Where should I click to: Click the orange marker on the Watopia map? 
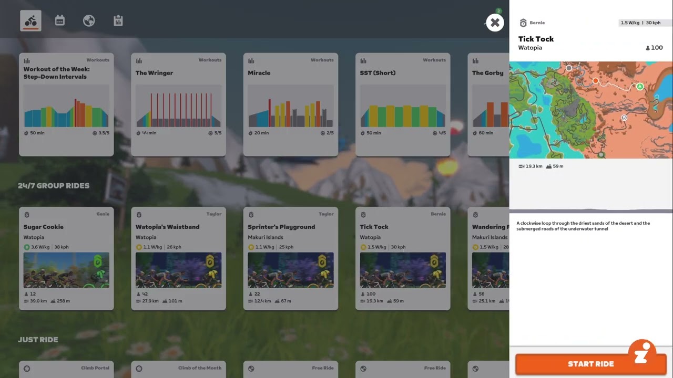[596, 81]
